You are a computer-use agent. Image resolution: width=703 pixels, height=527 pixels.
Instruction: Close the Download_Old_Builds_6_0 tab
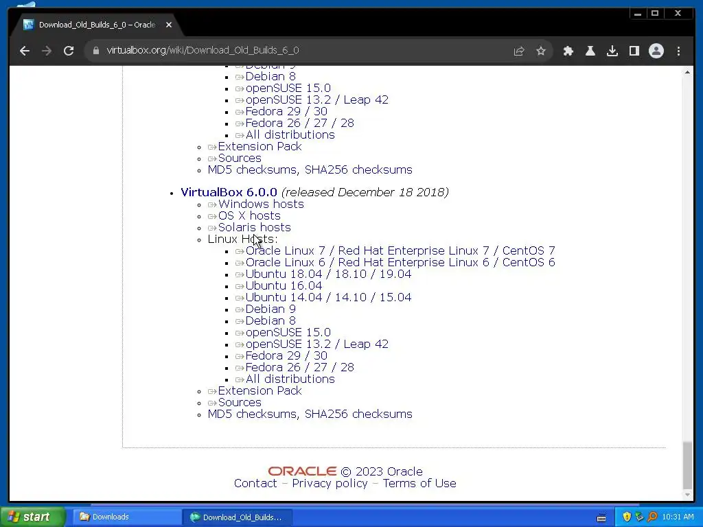(169, 25)
